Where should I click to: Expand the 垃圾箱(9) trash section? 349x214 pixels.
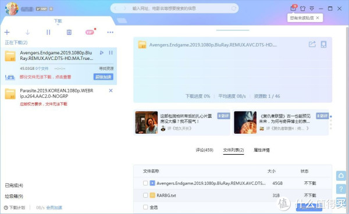tap(14, 196)
